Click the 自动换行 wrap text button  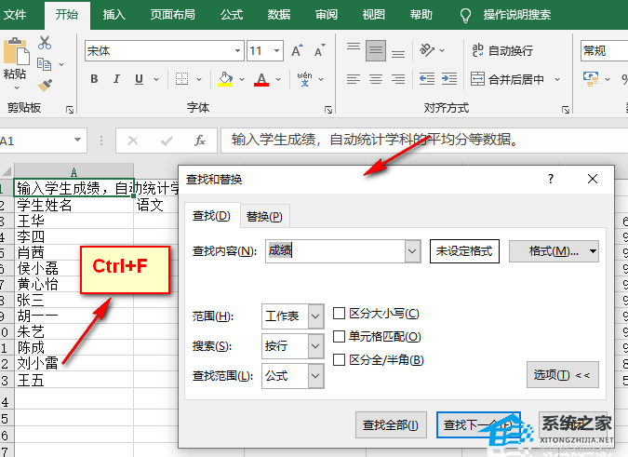(502, 50)
